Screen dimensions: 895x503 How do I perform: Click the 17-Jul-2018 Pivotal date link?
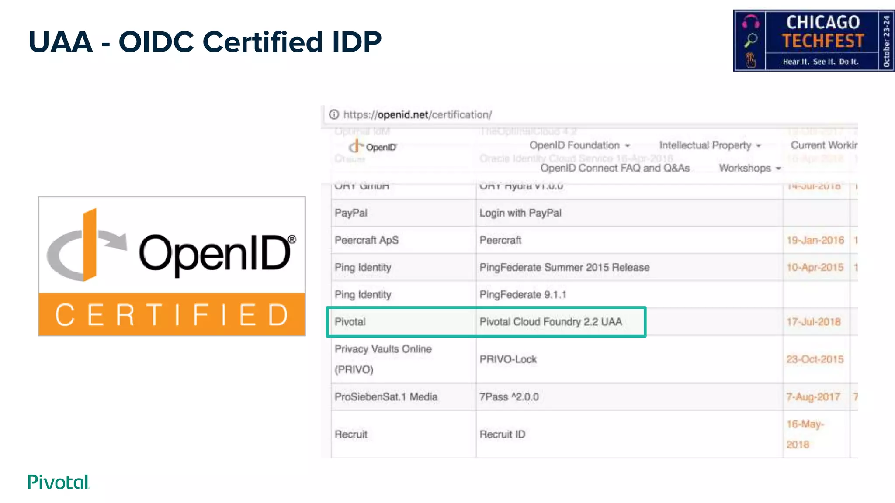click(814, 322)
